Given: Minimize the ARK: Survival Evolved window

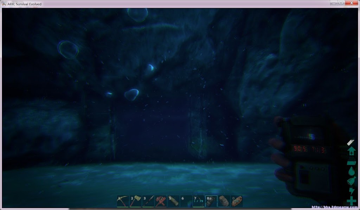Looking at the screenshot, I should click(x=334, y=3).
